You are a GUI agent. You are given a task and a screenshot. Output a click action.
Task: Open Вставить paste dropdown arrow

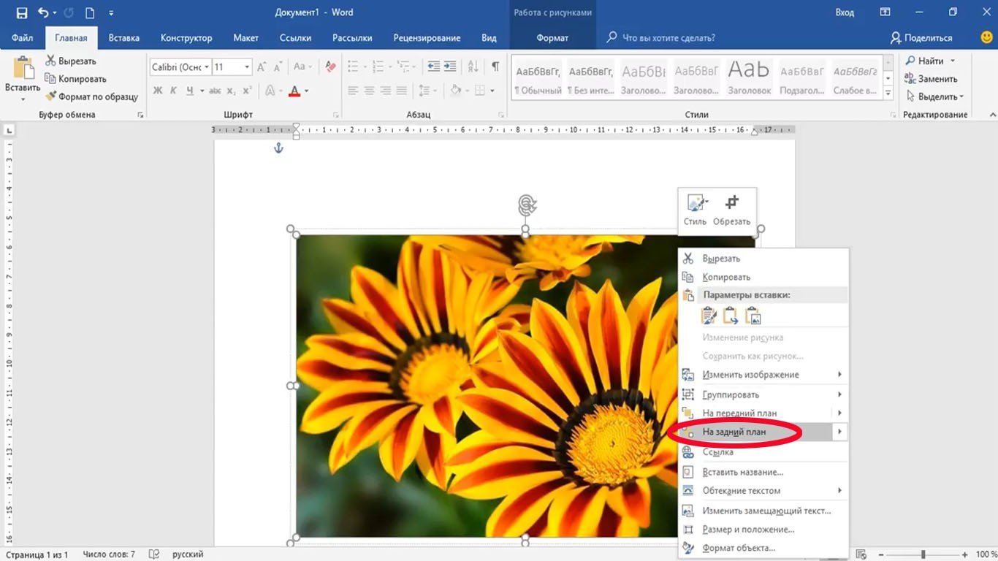(23, 99)
